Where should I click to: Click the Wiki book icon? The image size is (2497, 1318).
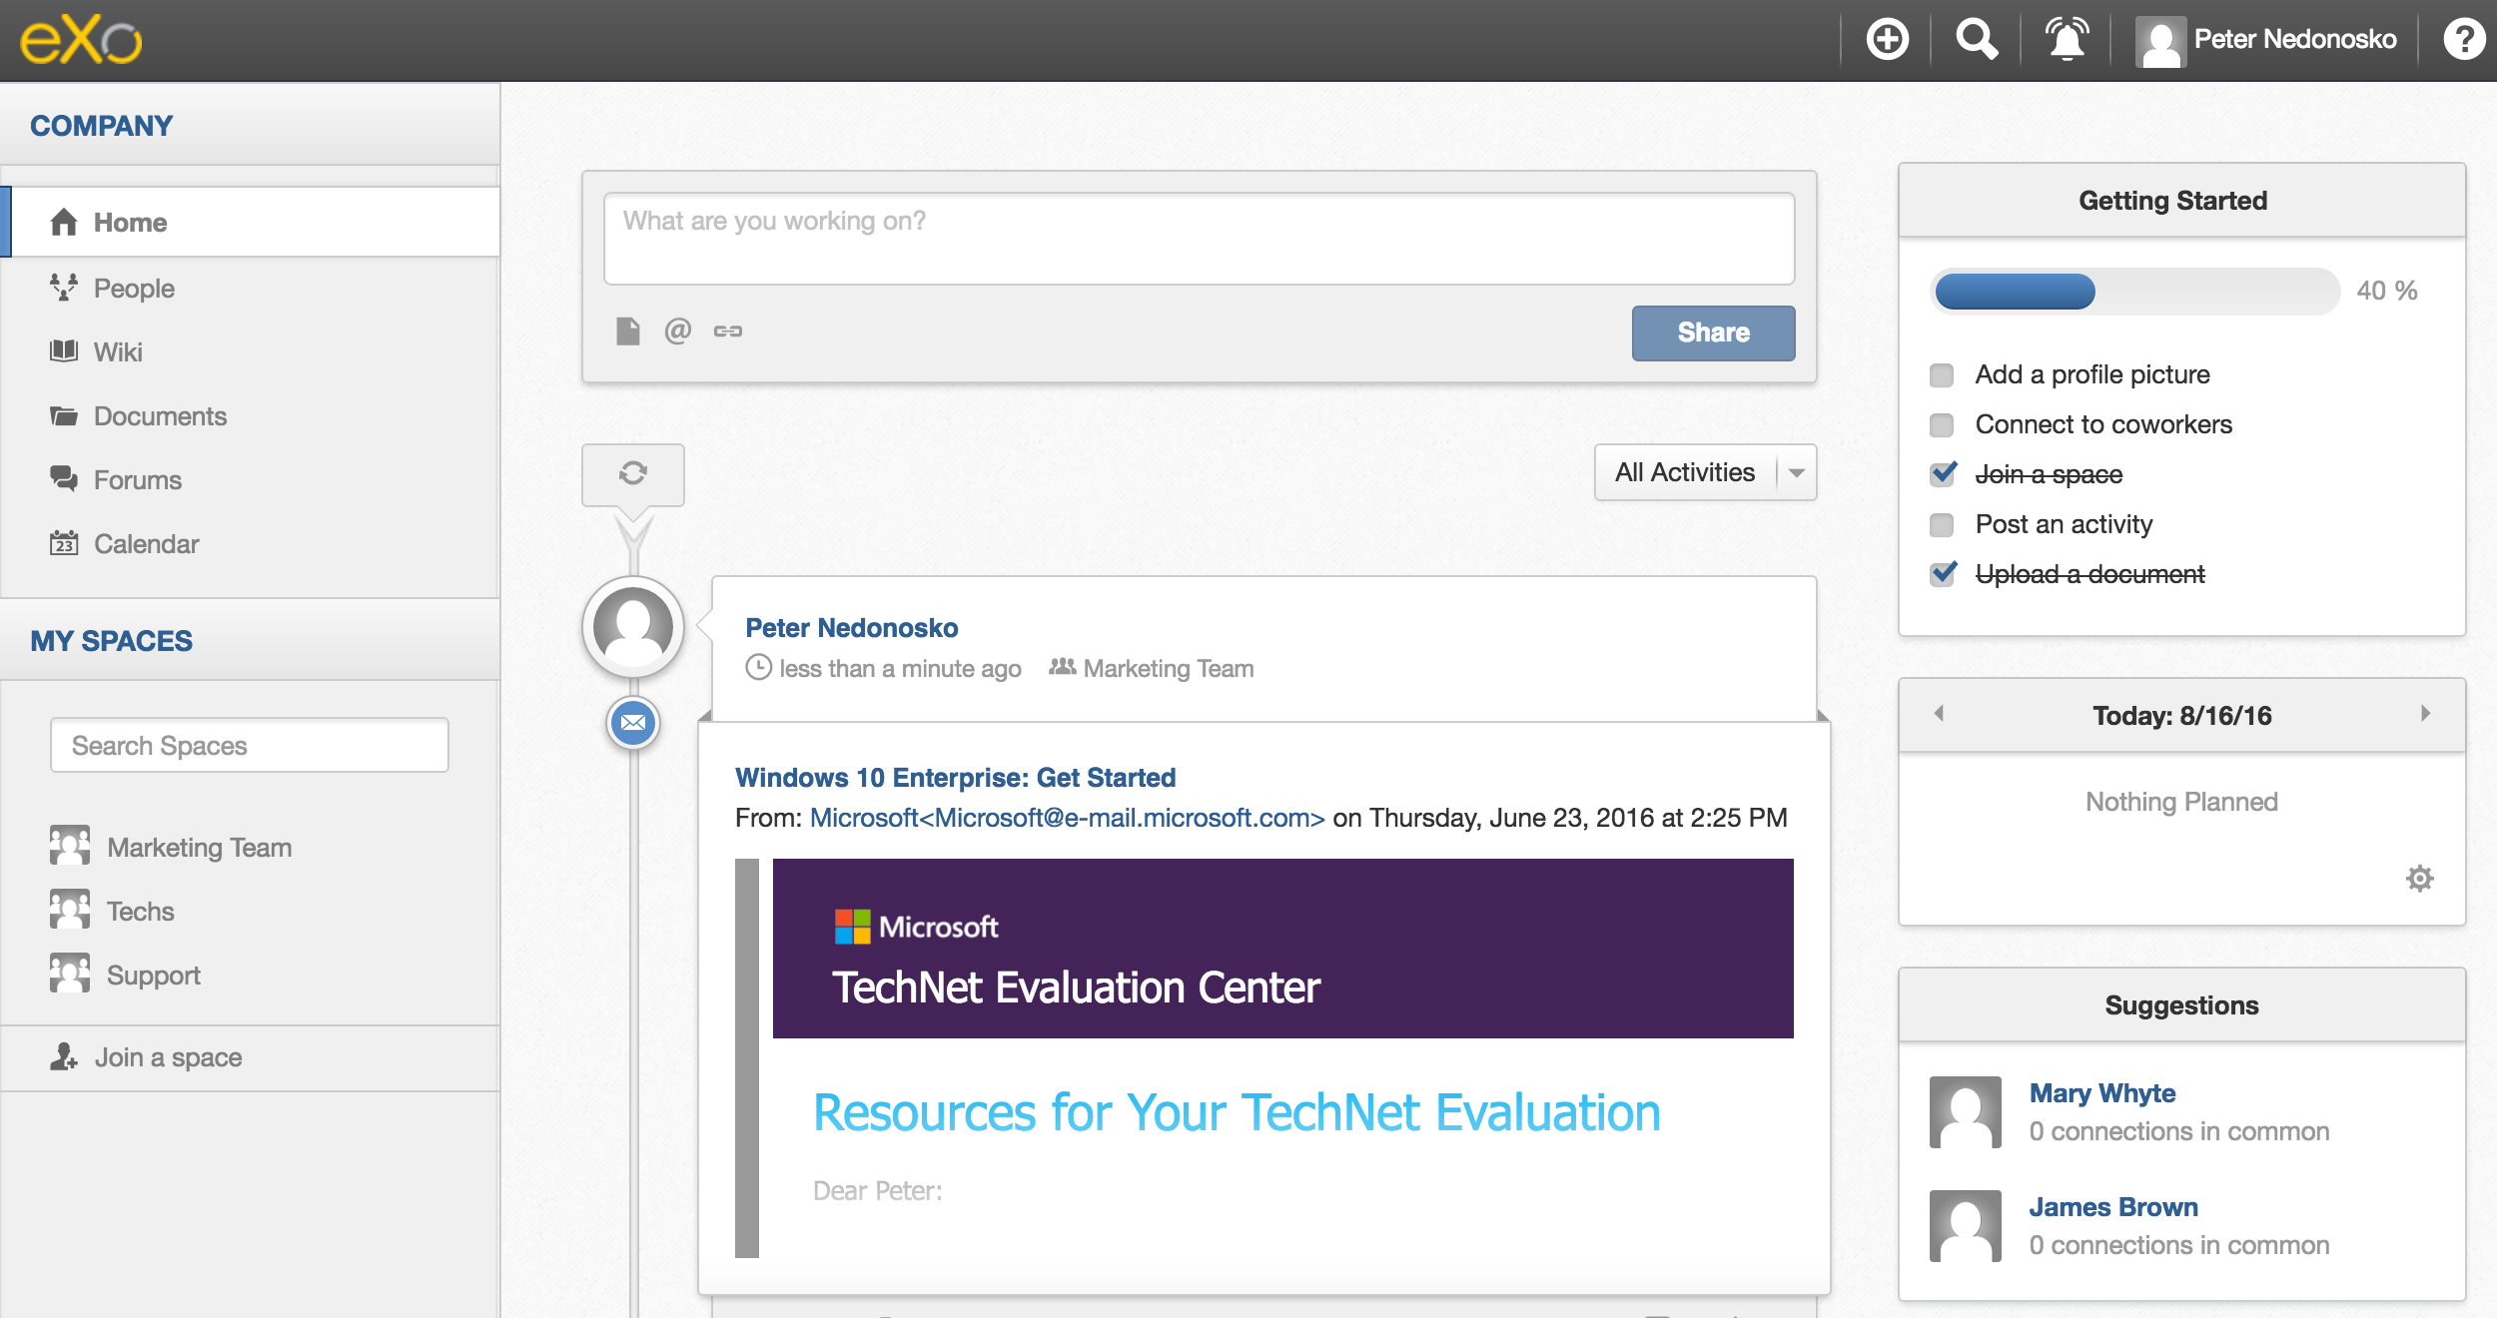64,350
